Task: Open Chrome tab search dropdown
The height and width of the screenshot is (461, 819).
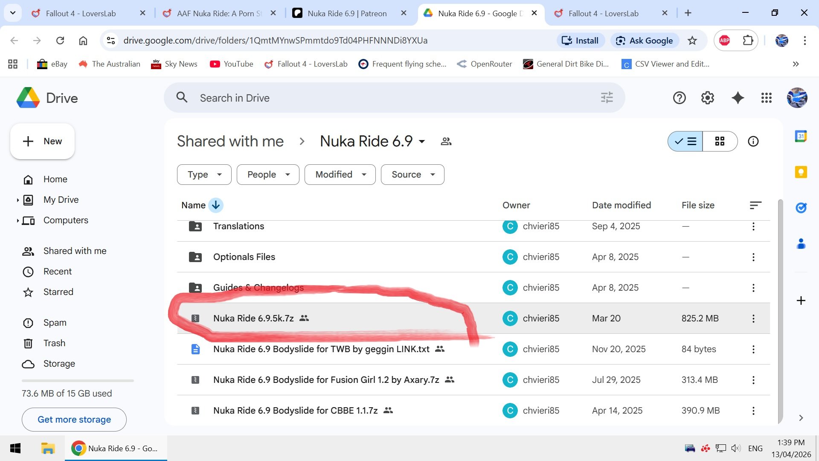Action: pyautogui.click(x=13, y=13)
